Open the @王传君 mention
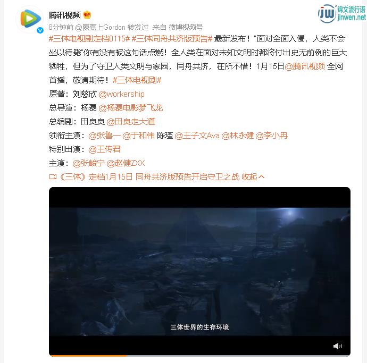 pos(104,149)
